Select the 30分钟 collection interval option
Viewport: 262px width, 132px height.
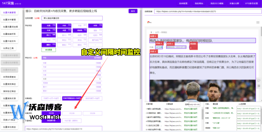click(x=92, y=113)
